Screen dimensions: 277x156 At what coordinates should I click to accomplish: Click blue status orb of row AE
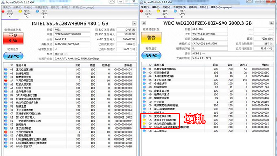tap(6, 92)
